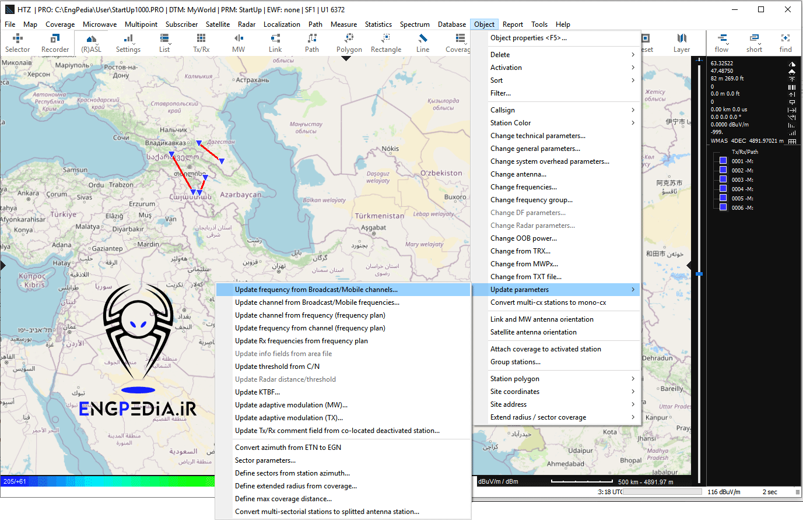Screen dimensions: 803x521
Task: Select the Selector tool
Action: (17, 43)
